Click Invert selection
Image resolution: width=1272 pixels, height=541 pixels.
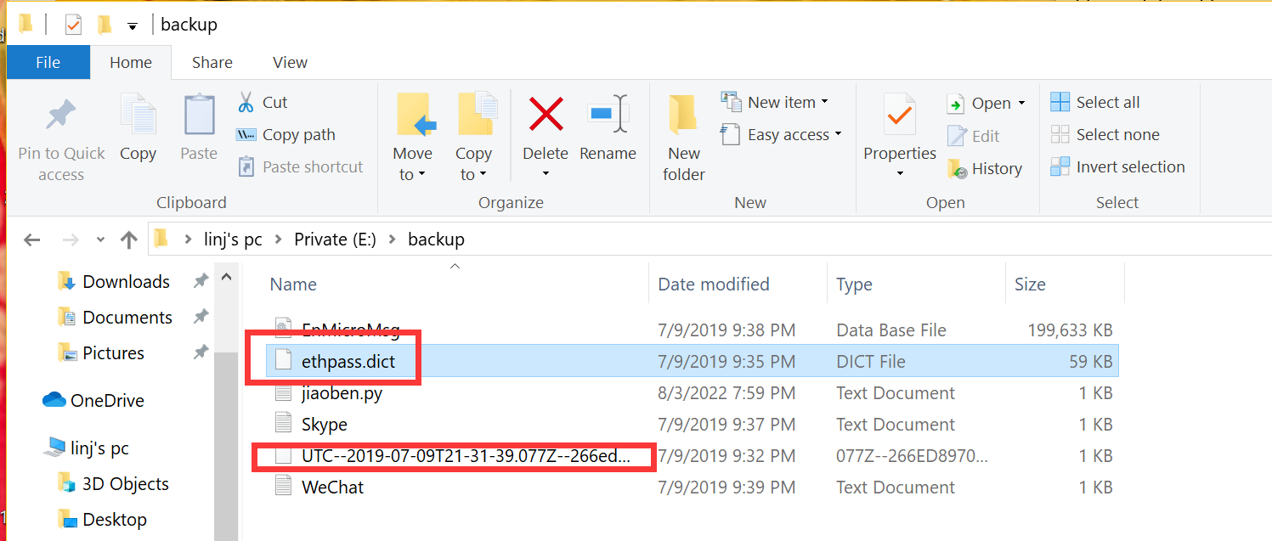coord(1118,166)
